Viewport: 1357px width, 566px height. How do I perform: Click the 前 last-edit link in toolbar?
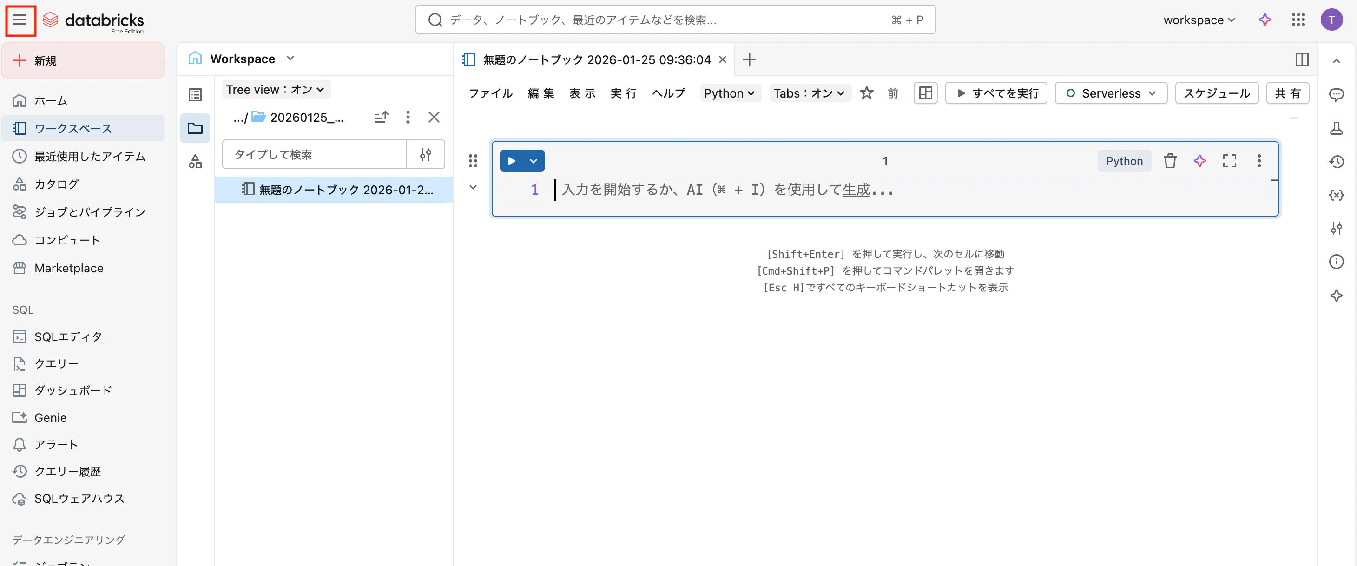click(892, 93)
